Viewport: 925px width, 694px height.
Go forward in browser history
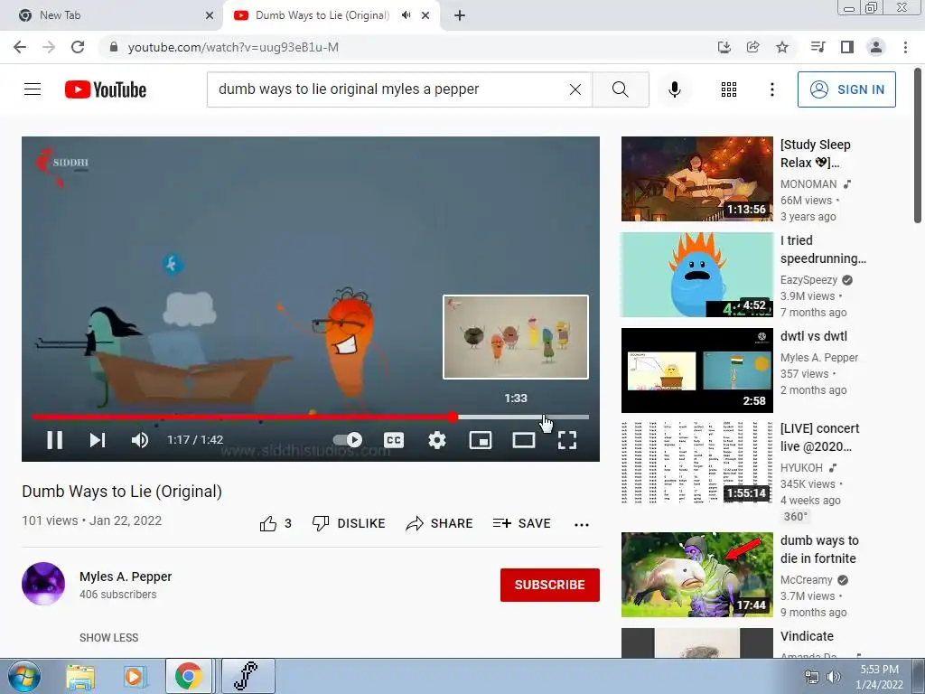tap(49, 47)
